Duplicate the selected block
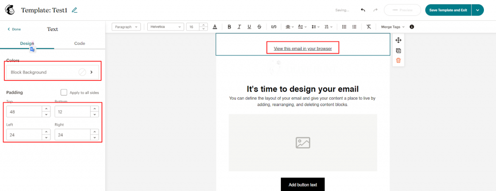This screenshot has height=191, width=496. [x=398, y=51]
